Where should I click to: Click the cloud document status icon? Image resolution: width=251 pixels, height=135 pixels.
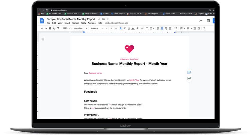point(108,19)
